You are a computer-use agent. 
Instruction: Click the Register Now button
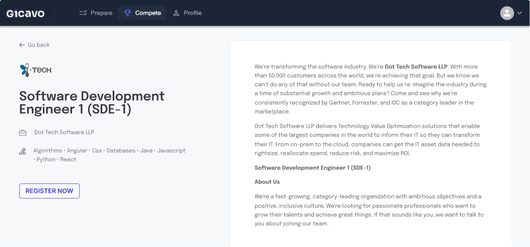pyautogui.click(x=50, y=191)
